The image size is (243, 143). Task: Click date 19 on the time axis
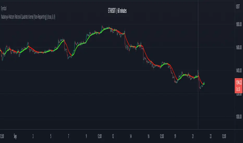click(x=175, y=136)
